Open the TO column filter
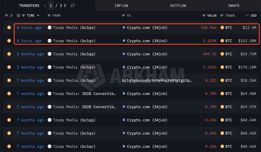This screenshot has width=261, height=152. tap(123, 16)
